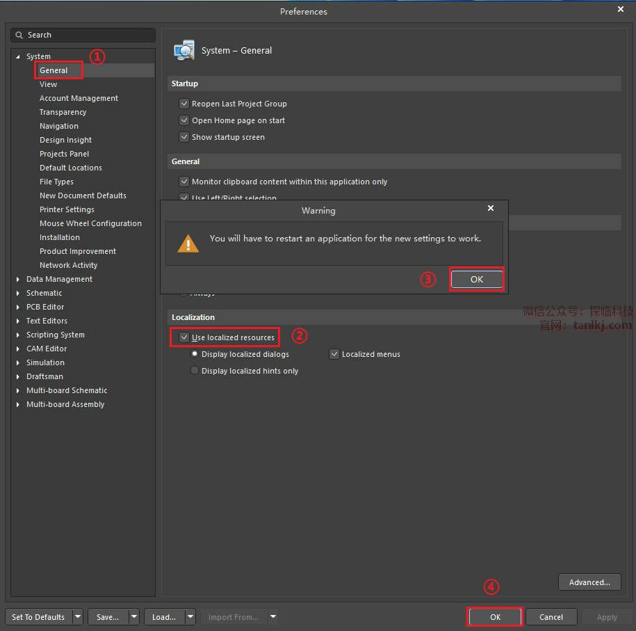This screenshot has height=631, width=636.
Task: Expand the Multi-board Schematic node arrow
Action: click(18, 390)
